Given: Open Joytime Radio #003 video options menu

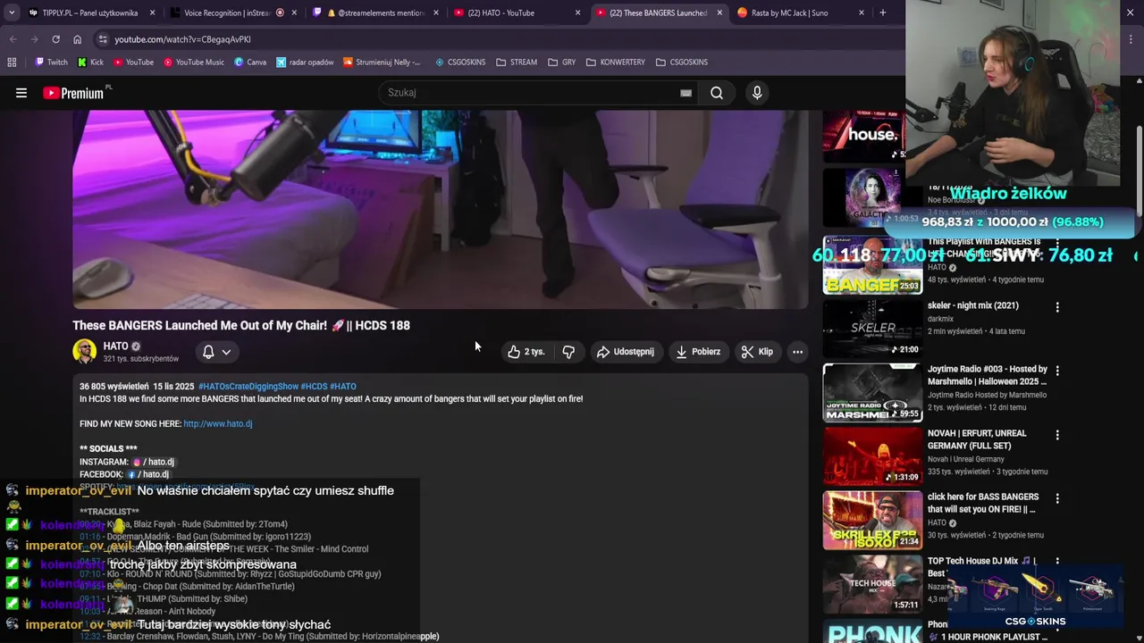Looking at the screenshot, I should click(1057, 371).
